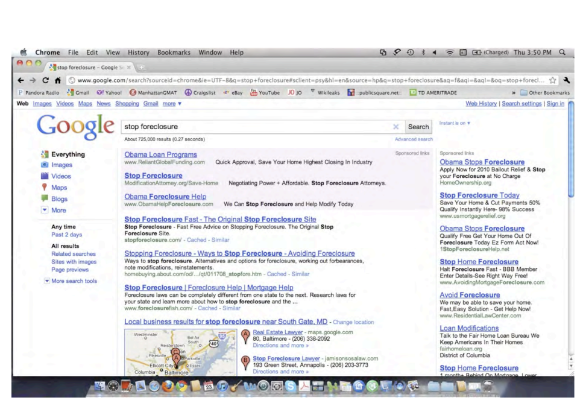
Task: Open the Chrome File menu
Action: (x=74, y=52)
